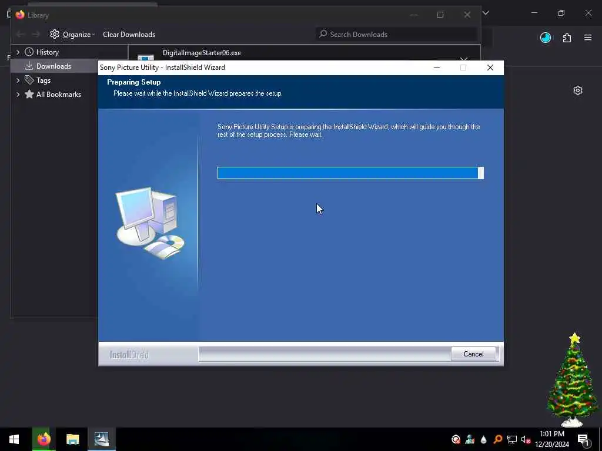Click the orange magnifier tray icon

498,439
